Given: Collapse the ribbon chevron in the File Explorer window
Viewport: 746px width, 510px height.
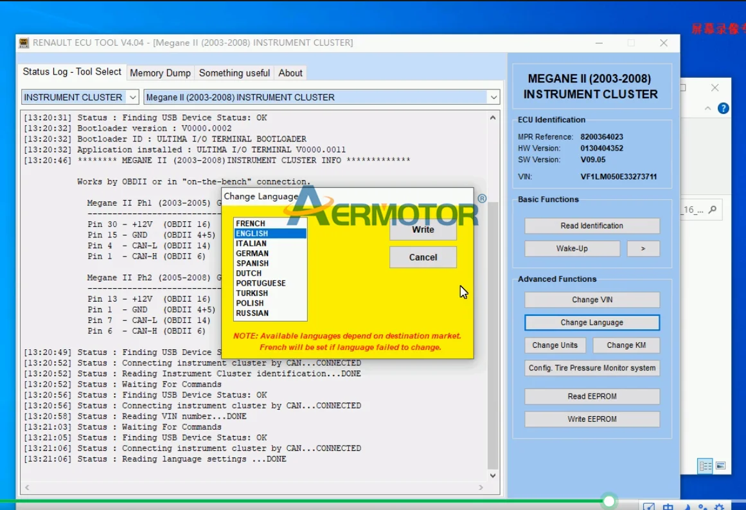Looking at the screenshot, I should 708,109.
